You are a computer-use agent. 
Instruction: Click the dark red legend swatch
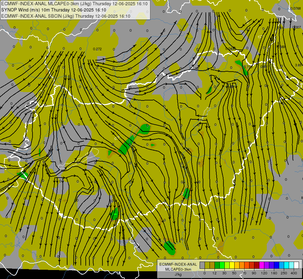pyautogui.click(x=257, y=265)
